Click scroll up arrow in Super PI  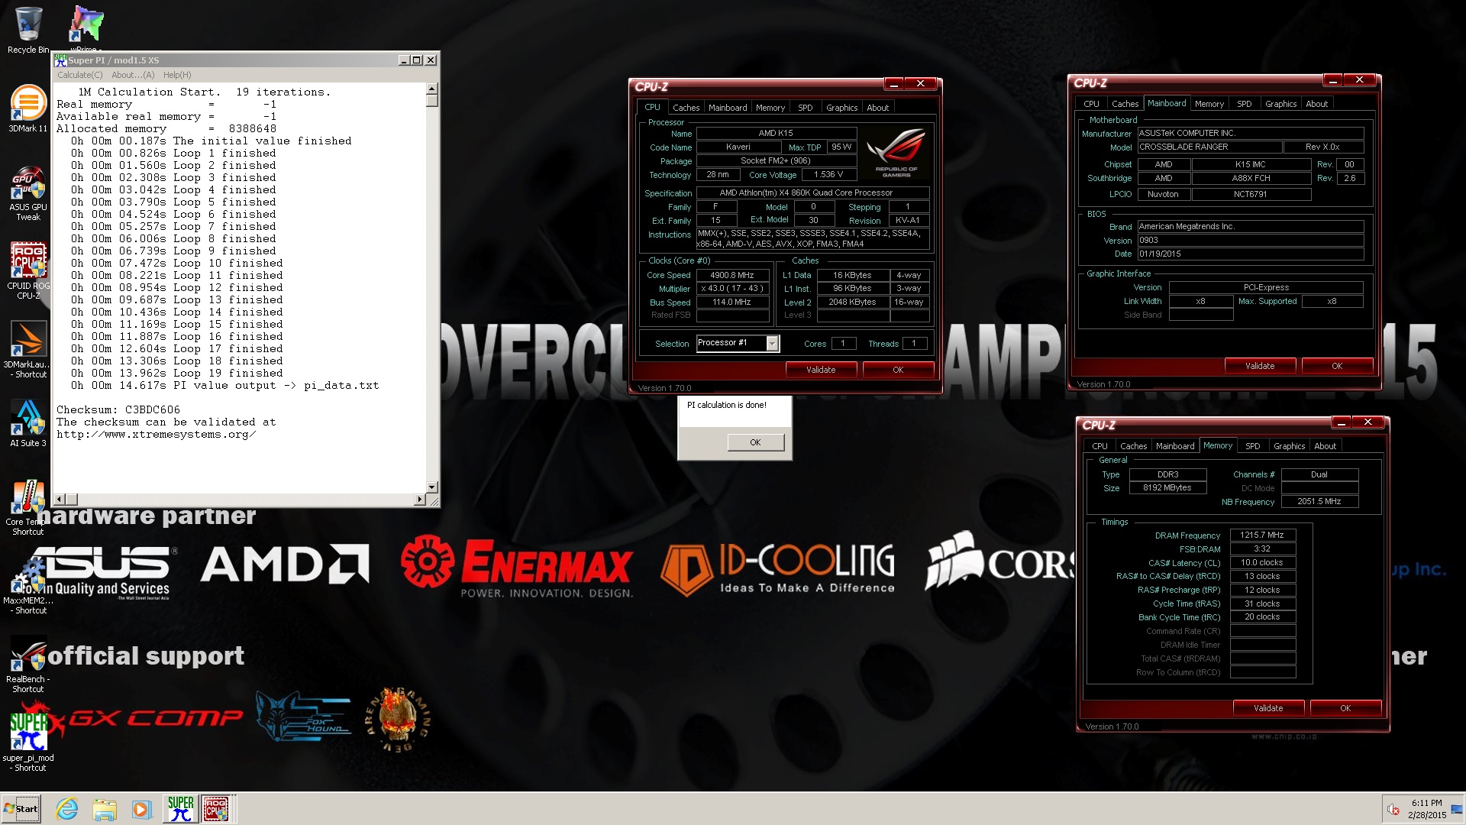pos(432,89)
